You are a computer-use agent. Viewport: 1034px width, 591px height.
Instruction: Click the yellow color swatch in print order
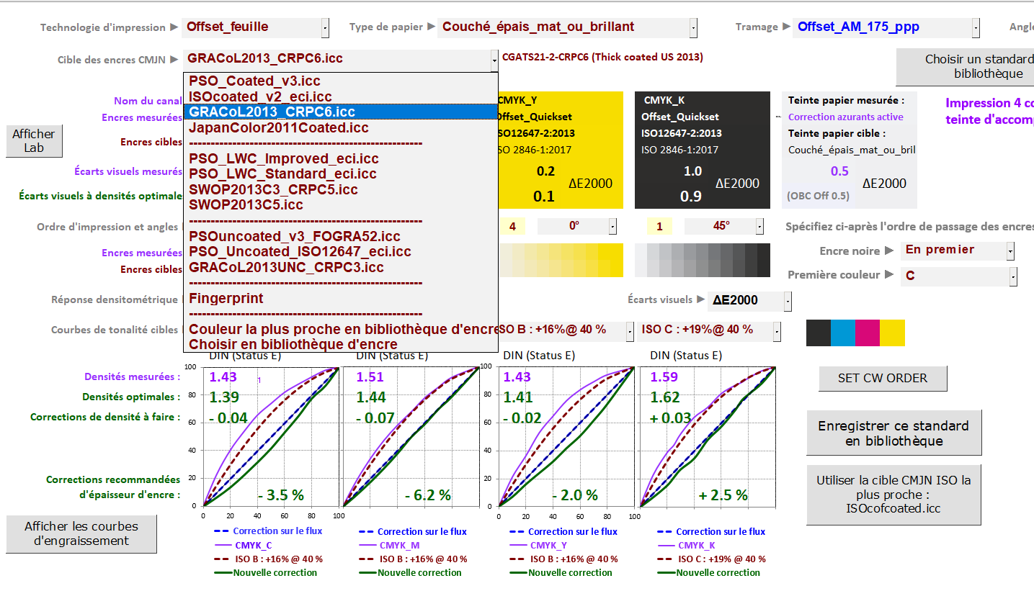tap(892, 333)
